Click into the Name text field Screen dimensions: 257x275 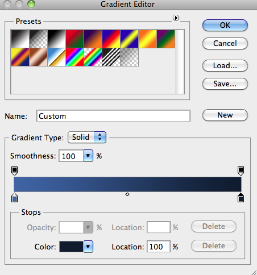pyautogui.click(x=113, y=116)
